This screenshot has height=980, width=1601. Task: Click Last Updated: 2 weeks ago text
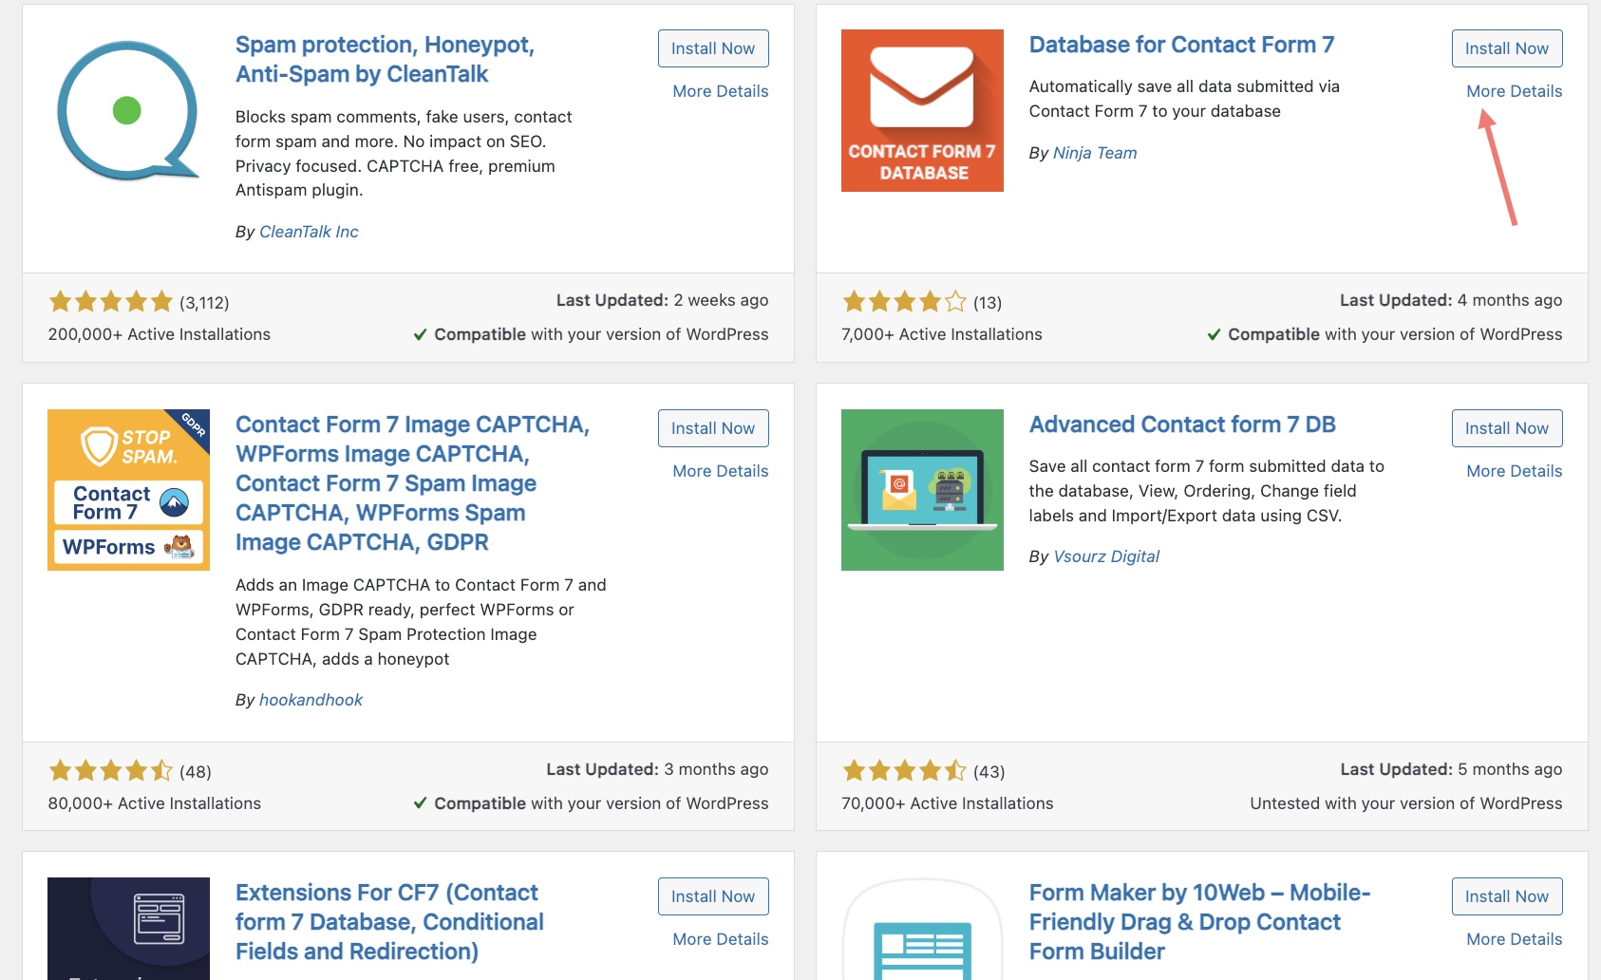coord(663,300)
